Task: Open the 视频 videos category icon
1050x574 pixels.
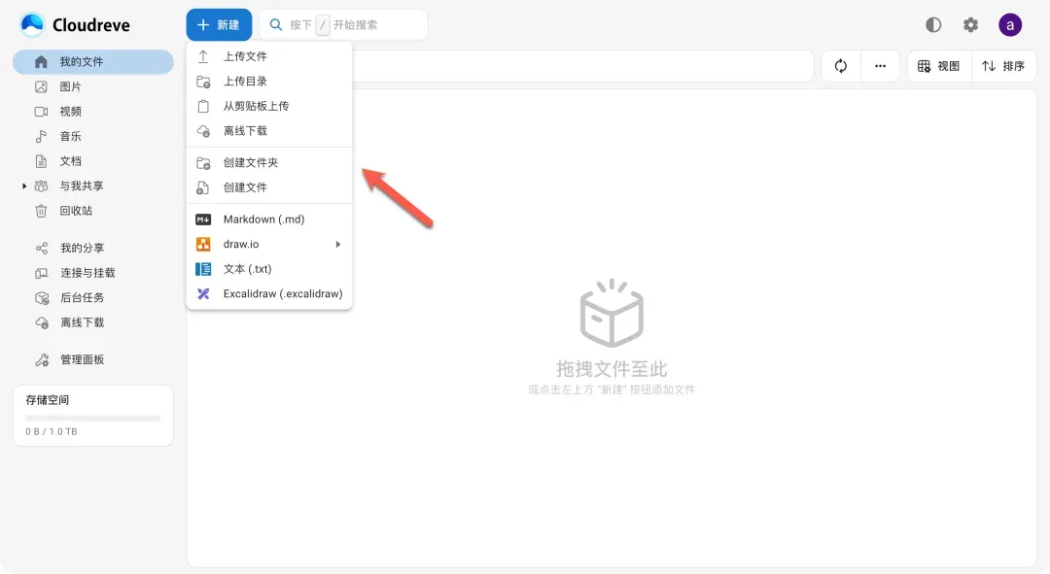Action: (41, 112)
